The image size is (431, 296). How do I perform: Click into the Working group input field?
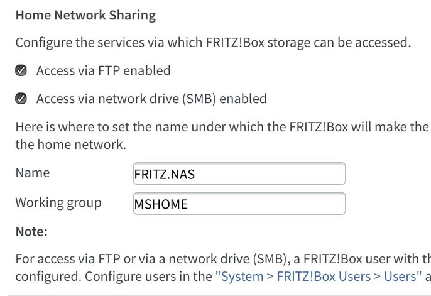239,204
